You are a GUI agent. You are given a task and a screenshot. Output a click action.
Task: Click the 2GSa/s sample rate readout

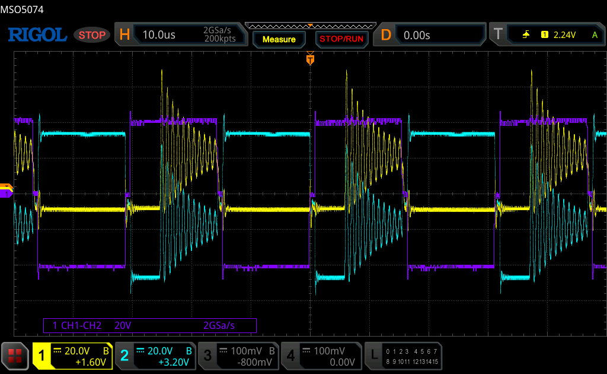click(217, 30)
